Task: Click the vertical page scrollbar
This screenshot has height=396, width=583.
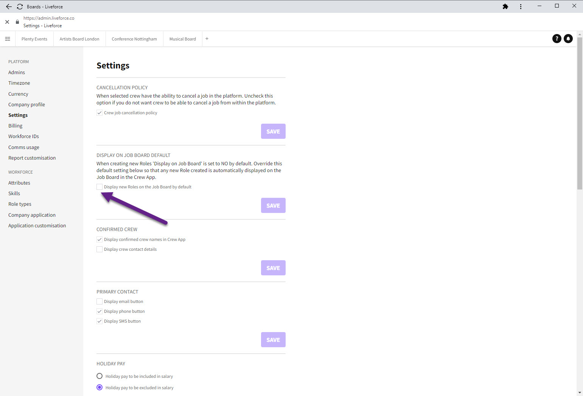Action: click(x=580, y=113)
